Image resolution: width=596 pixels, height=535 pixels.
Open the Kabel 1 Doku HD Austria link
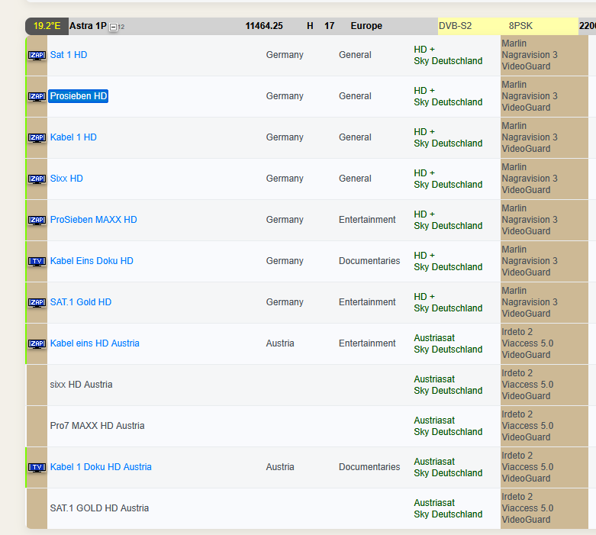click(x=101, y=467)
